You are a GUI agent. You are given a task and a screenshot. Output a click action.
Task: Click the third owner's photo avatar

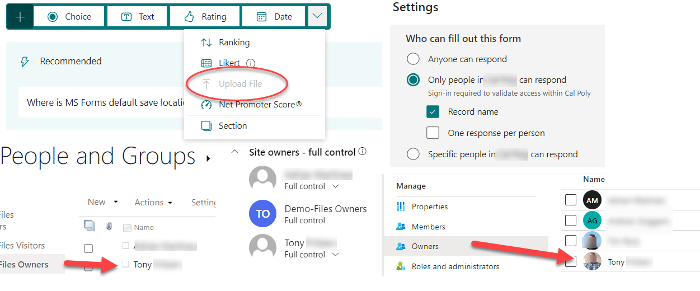tap(593, 241)
